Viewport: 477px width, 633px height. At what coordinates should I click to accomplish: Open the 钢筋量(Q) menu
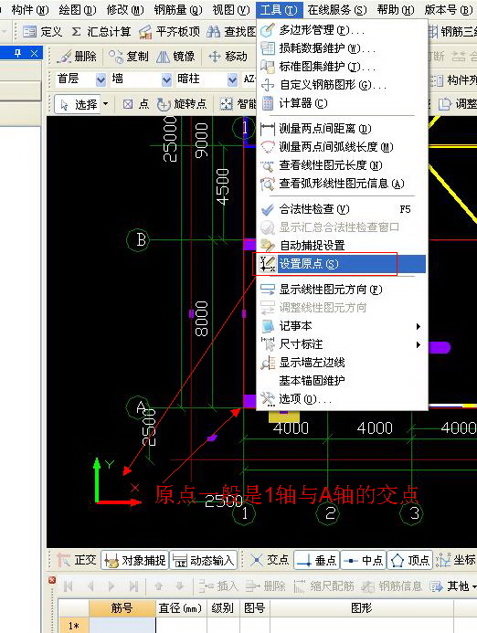(x=178, y=9)
